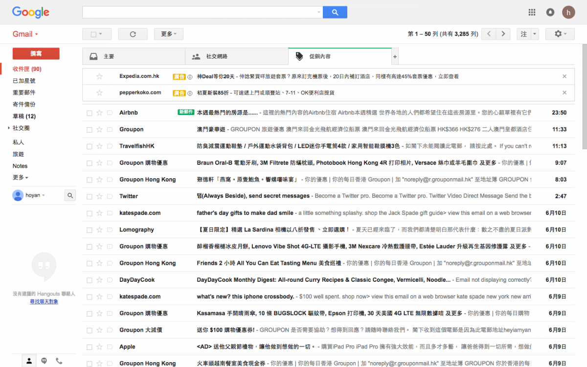Select the TravelfishHK email checkbox
Viewport: 587px width, 367px height.
coord(90,146)
